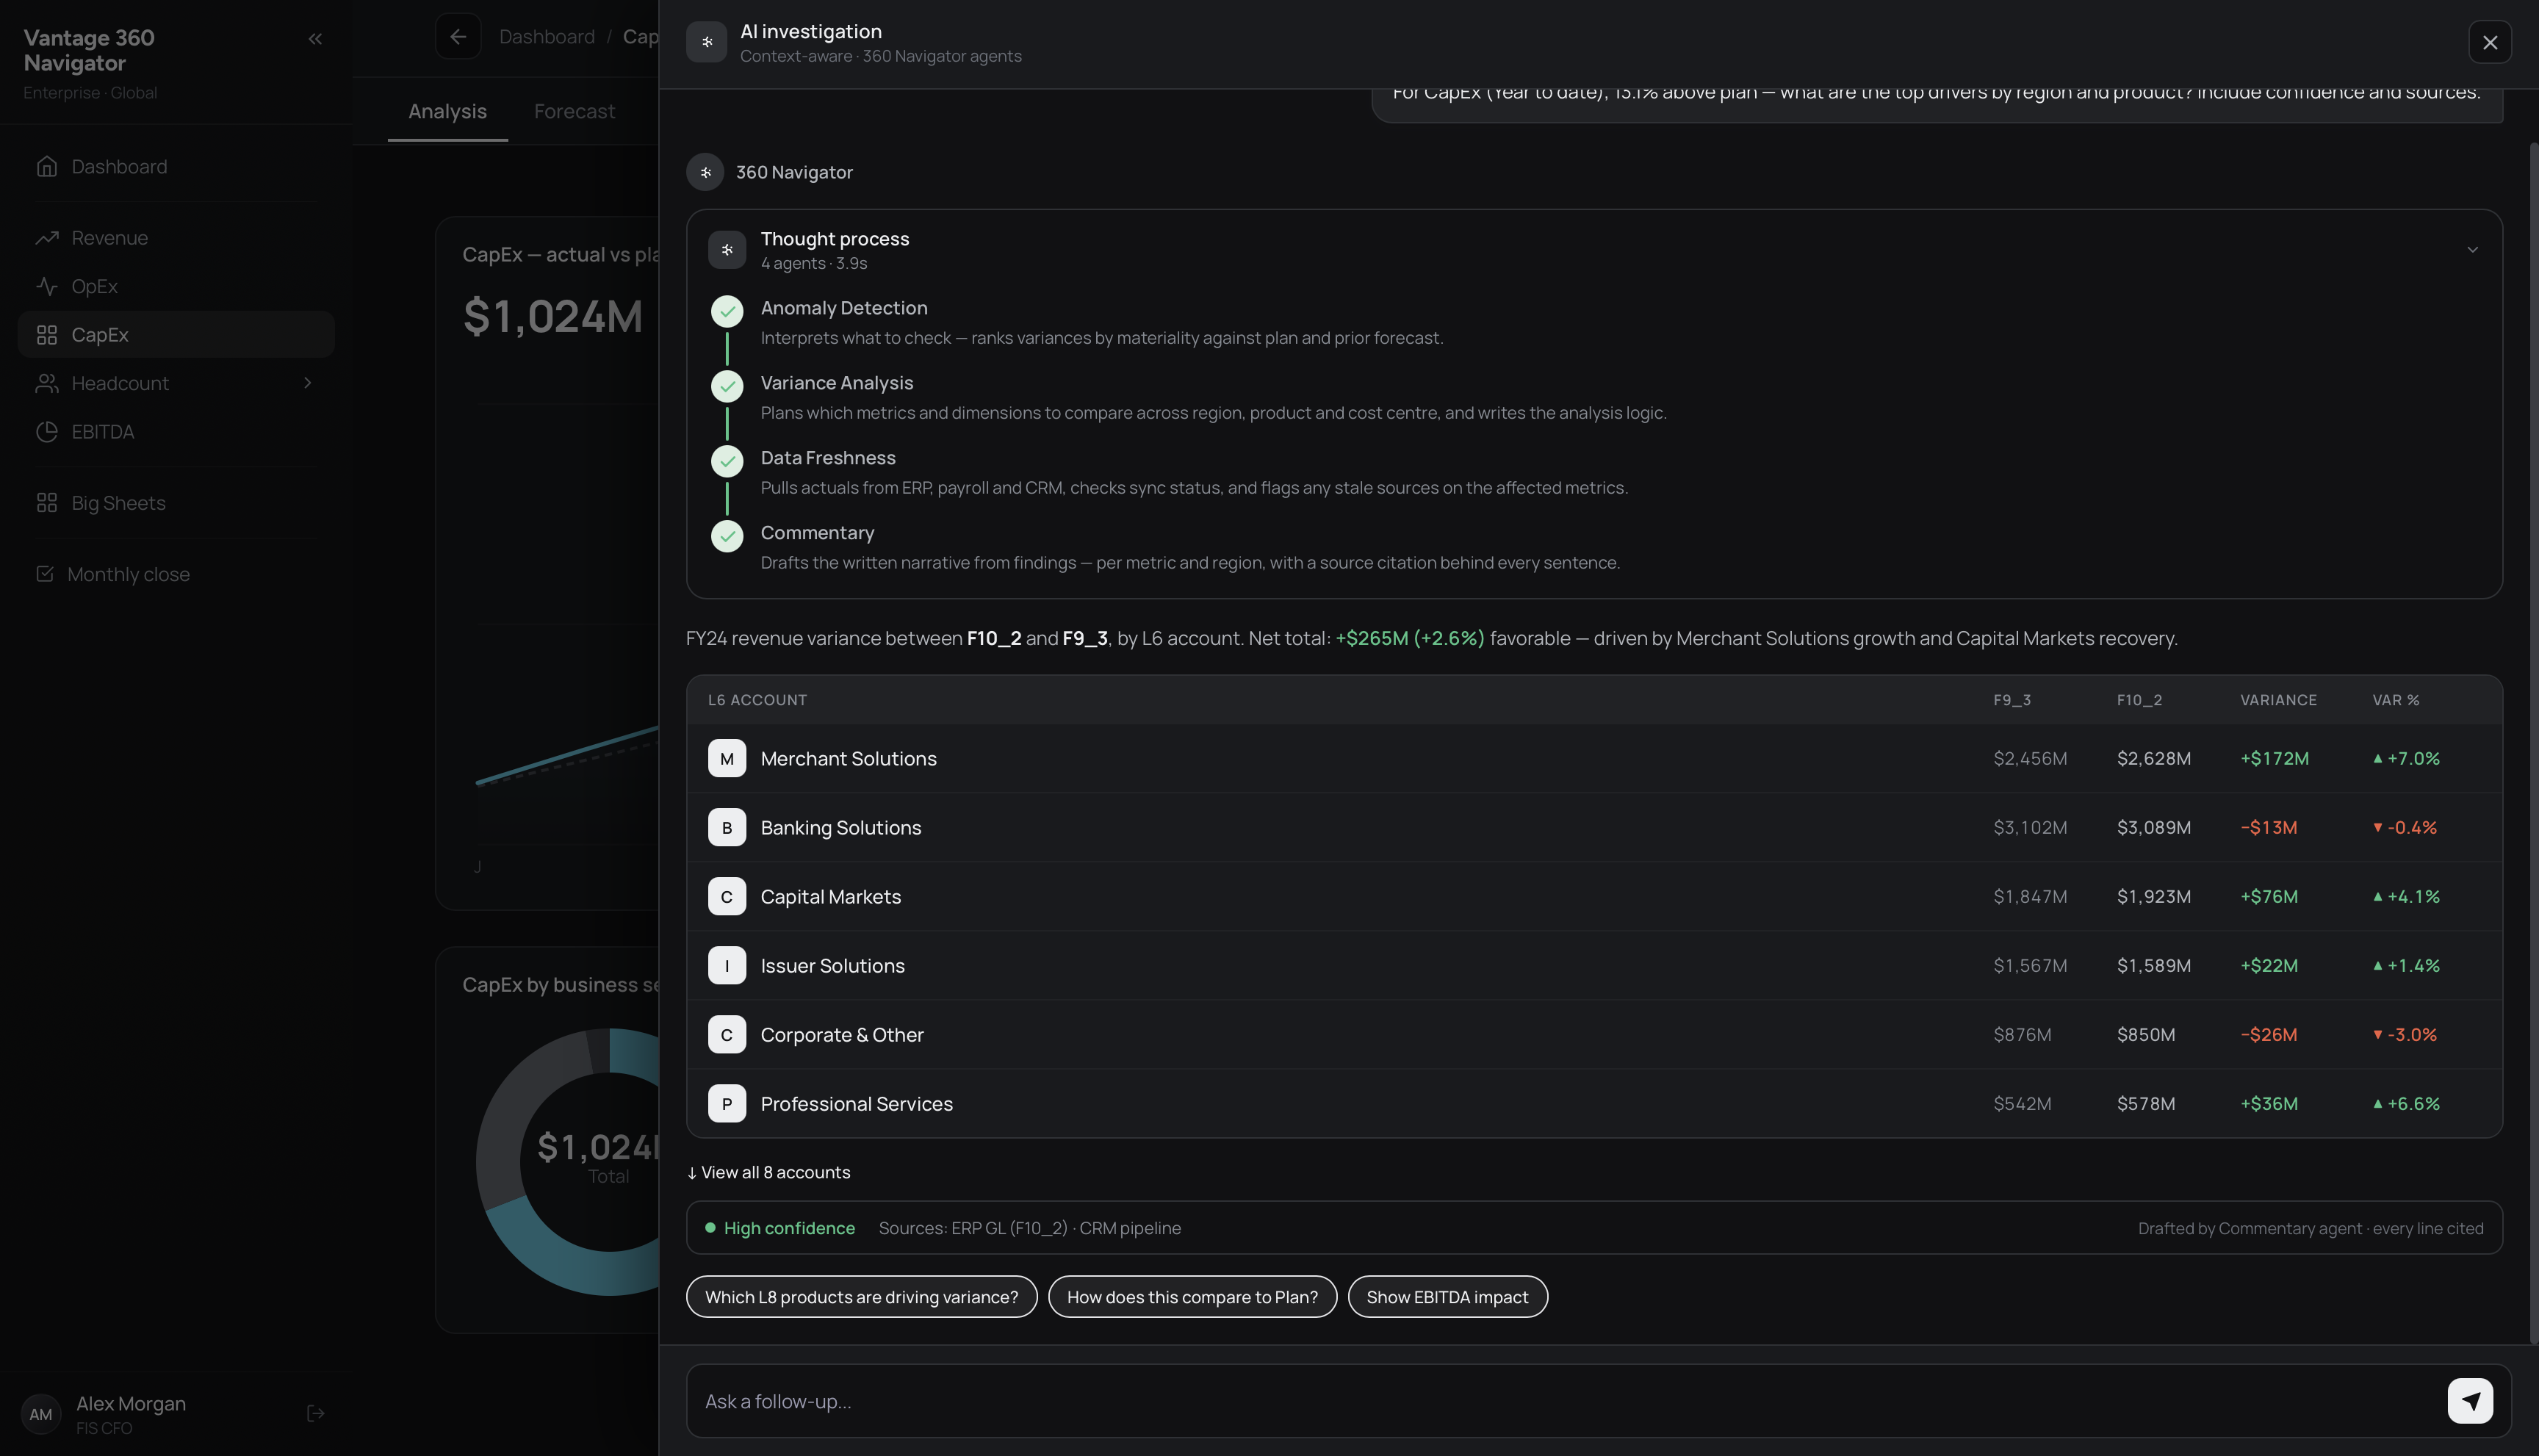Click the AM user avatar
2539x1456 pixels.
(x=41, y=1414)
